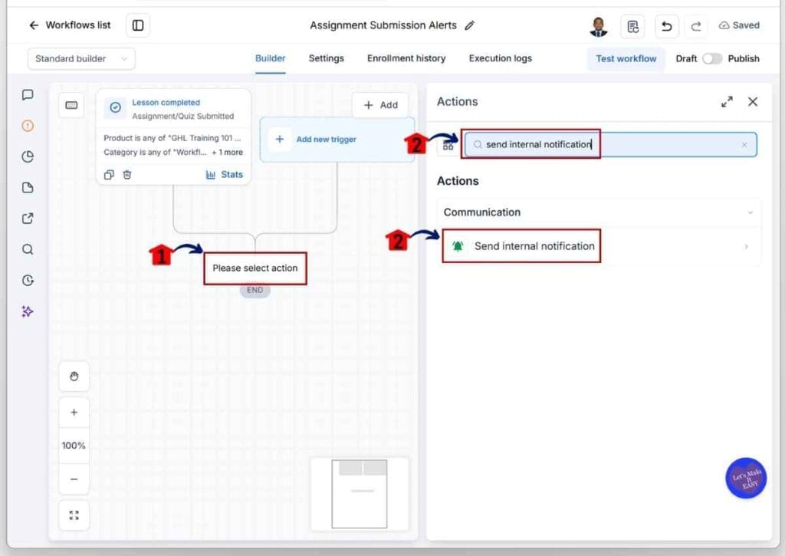Viewport: 785px width, 556px height.
Task: Click the keyboard shortcuts icon
Action: click(x=71, y=105)
